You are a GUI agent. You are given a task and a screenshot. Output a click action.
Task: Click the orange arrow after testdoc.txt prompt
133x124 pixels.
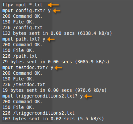pyautogui.click(x=58, y=68)
